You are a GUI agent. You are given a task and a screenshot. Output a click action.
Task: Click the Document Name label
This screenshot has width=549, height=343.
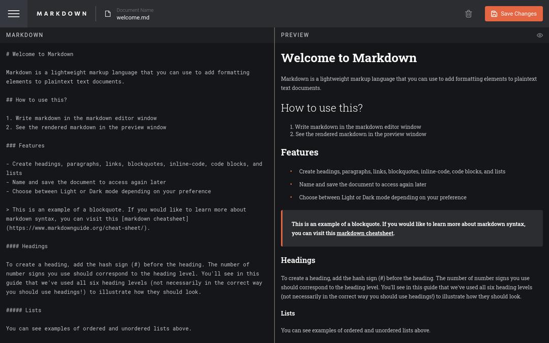(x=135, y=10)
